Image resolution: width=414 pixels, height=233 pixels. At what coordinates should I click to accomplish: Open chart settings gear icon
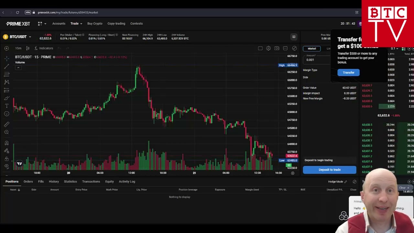[x=268, y=48]
